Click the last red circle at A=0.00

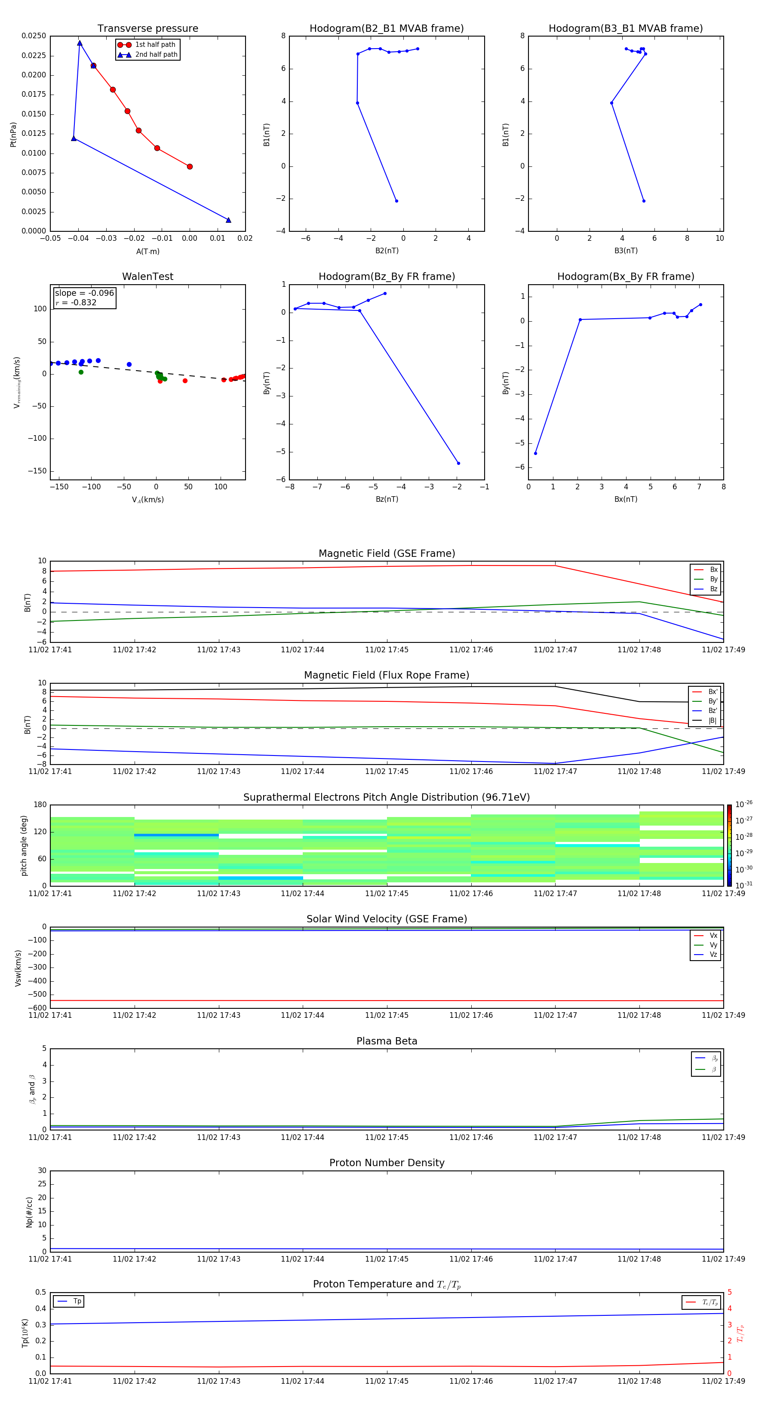click(190, 166)
